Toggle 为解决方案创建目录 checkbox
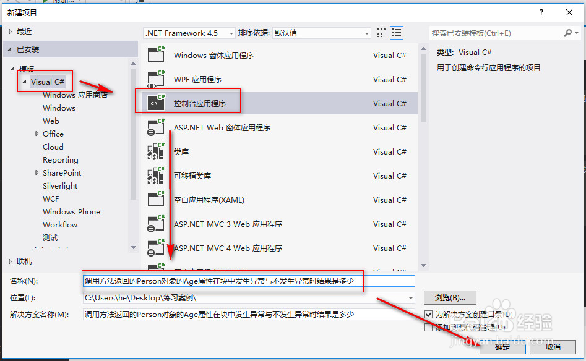Screen dimensions: 586x361 point(428,315)
